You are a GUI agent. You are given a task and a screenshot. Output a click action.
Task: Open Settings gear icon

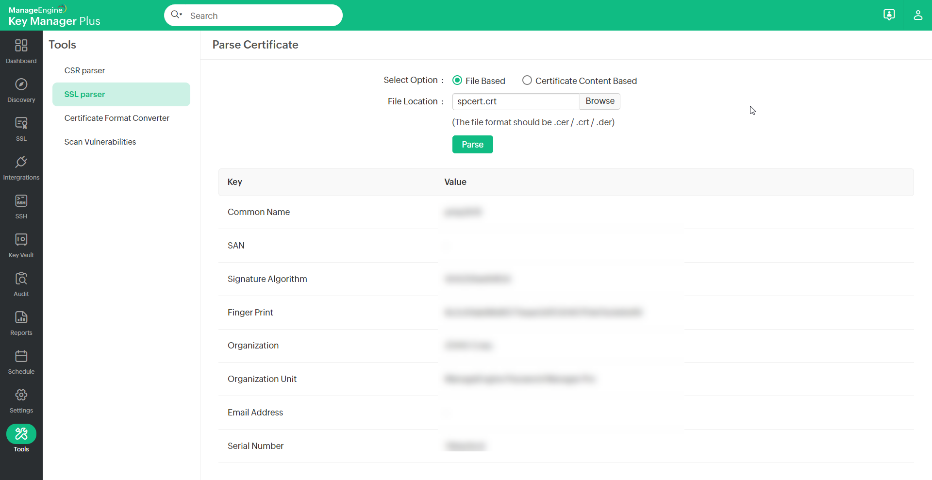coord(21,395)
